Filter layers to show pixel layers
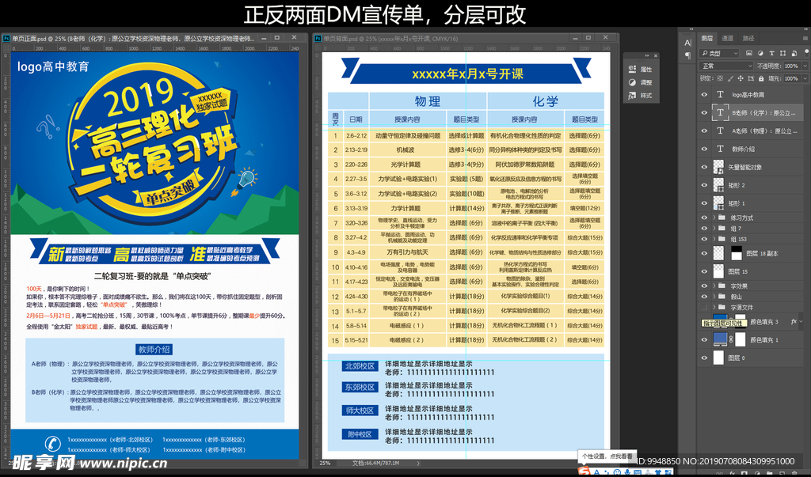Viewport: 811px width, 477px height. click(749, 54)
